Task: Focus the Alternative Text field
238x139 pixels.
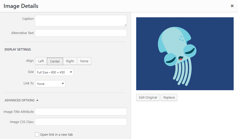Action: (81, 33)
